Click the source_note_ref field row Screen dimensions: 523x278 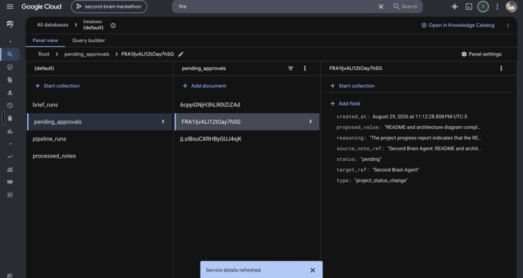[x=409, y=148]
